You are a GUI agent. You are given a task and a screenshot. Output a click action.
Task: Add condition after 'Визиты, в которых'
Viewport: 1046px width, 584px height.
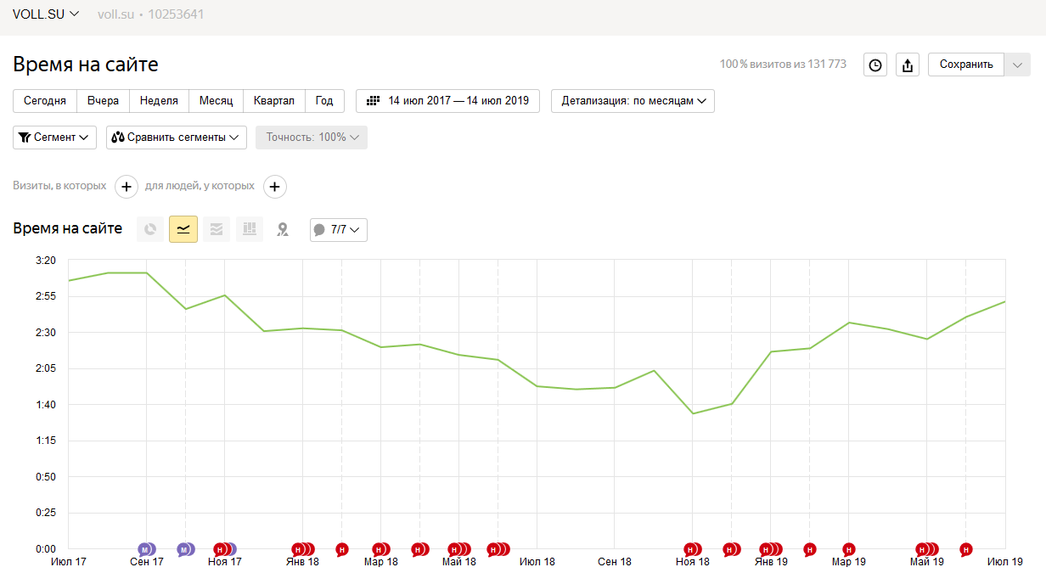(x=126, y=187)
